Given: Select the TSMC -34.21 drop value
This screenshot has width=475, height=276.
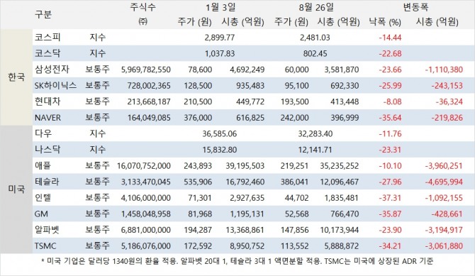Looking at the screenshot, I should click(390, 246).
